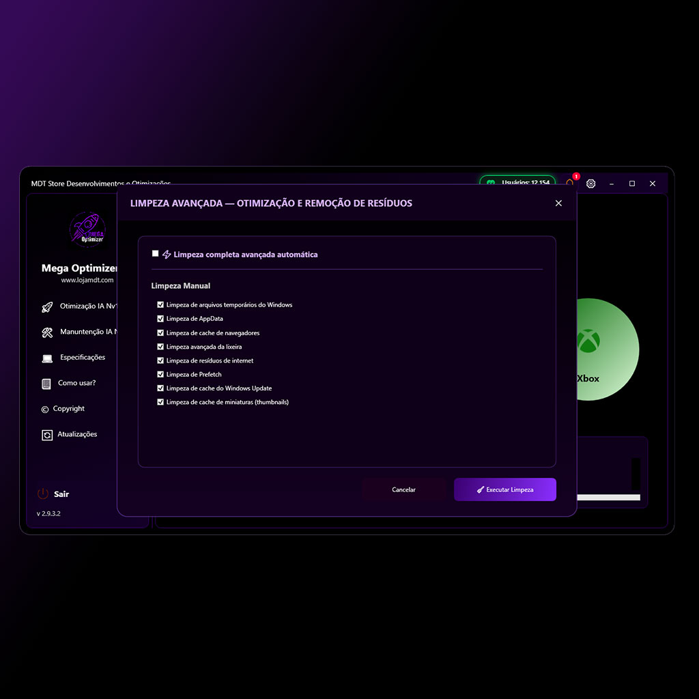Viewport: 699px width, 699px height.
Task: Click the rocket icon for Otimização IA
Action: click(47, 307)
